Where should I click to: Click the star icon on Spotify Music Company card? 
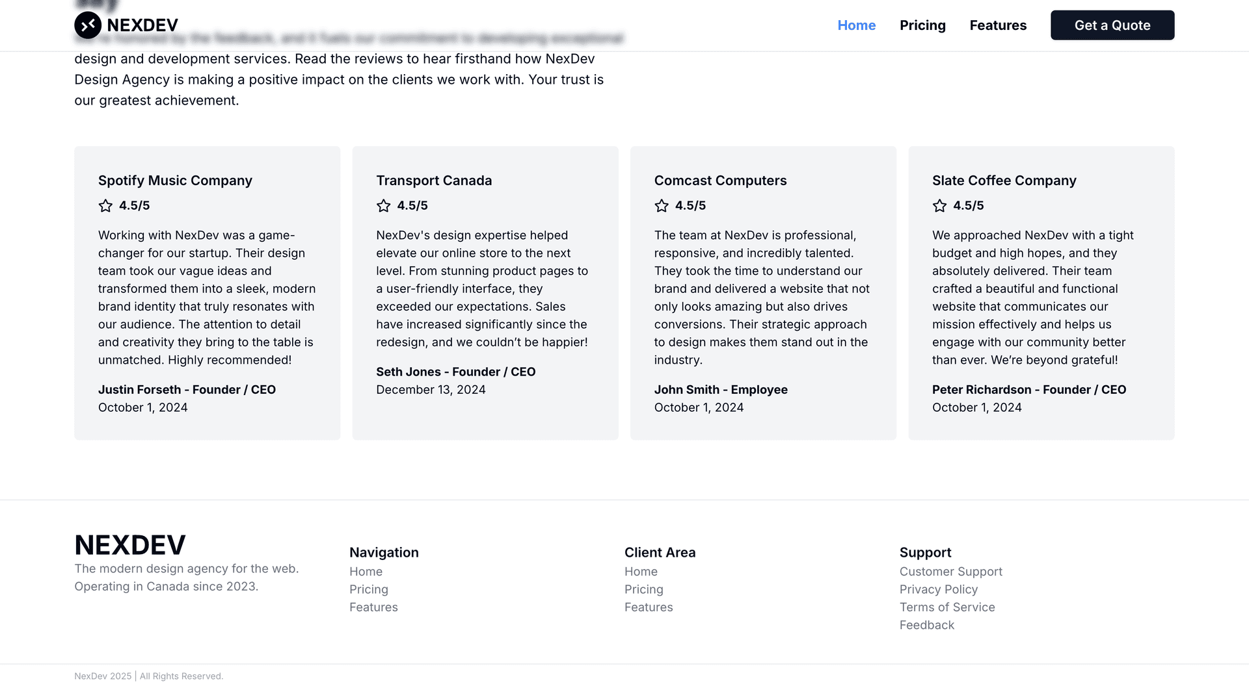coord(105,206)
